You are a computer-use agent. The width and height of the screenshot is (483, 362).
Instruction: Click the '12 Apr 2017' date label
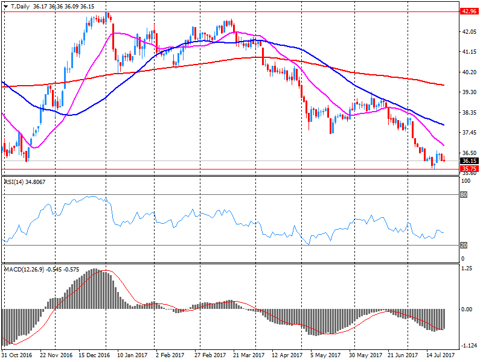(x=287, y=355)
